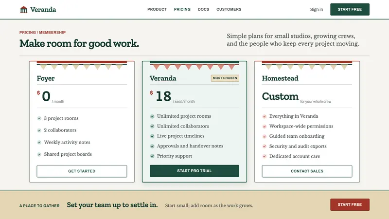Click check icon beside Dedicated account care

coord(265,156)
